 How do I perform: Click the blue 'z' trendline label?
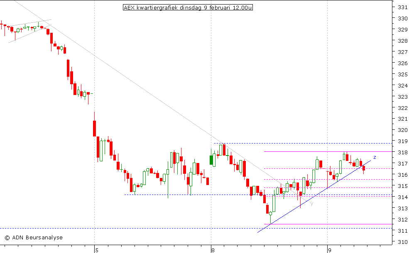pos(374,157)
